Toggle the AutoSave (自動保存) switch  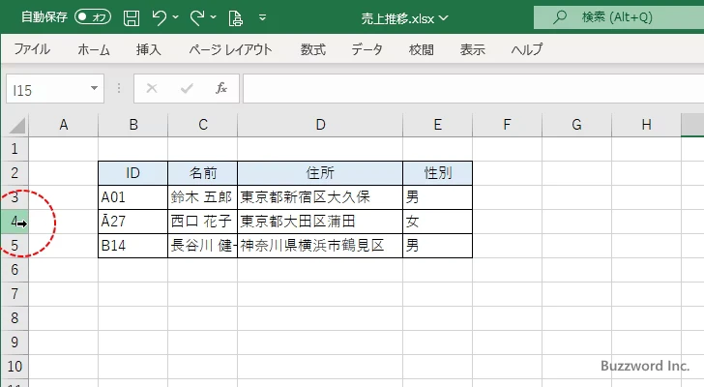93,17
